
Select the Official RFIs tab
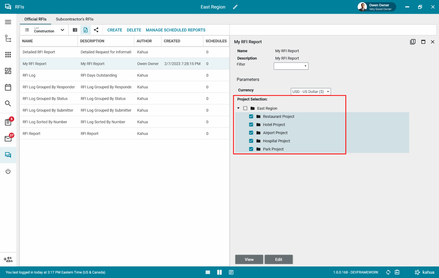click(x=35, y=19)
